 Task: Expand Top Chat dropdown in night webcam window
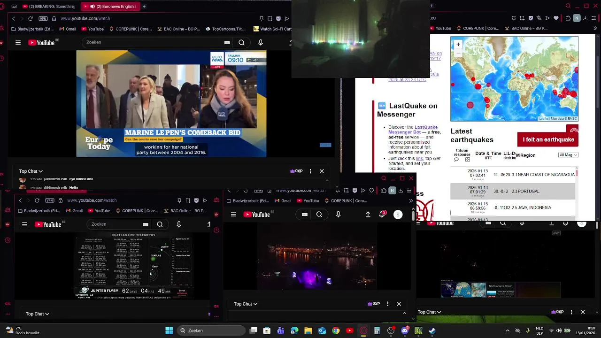point(246,304)
